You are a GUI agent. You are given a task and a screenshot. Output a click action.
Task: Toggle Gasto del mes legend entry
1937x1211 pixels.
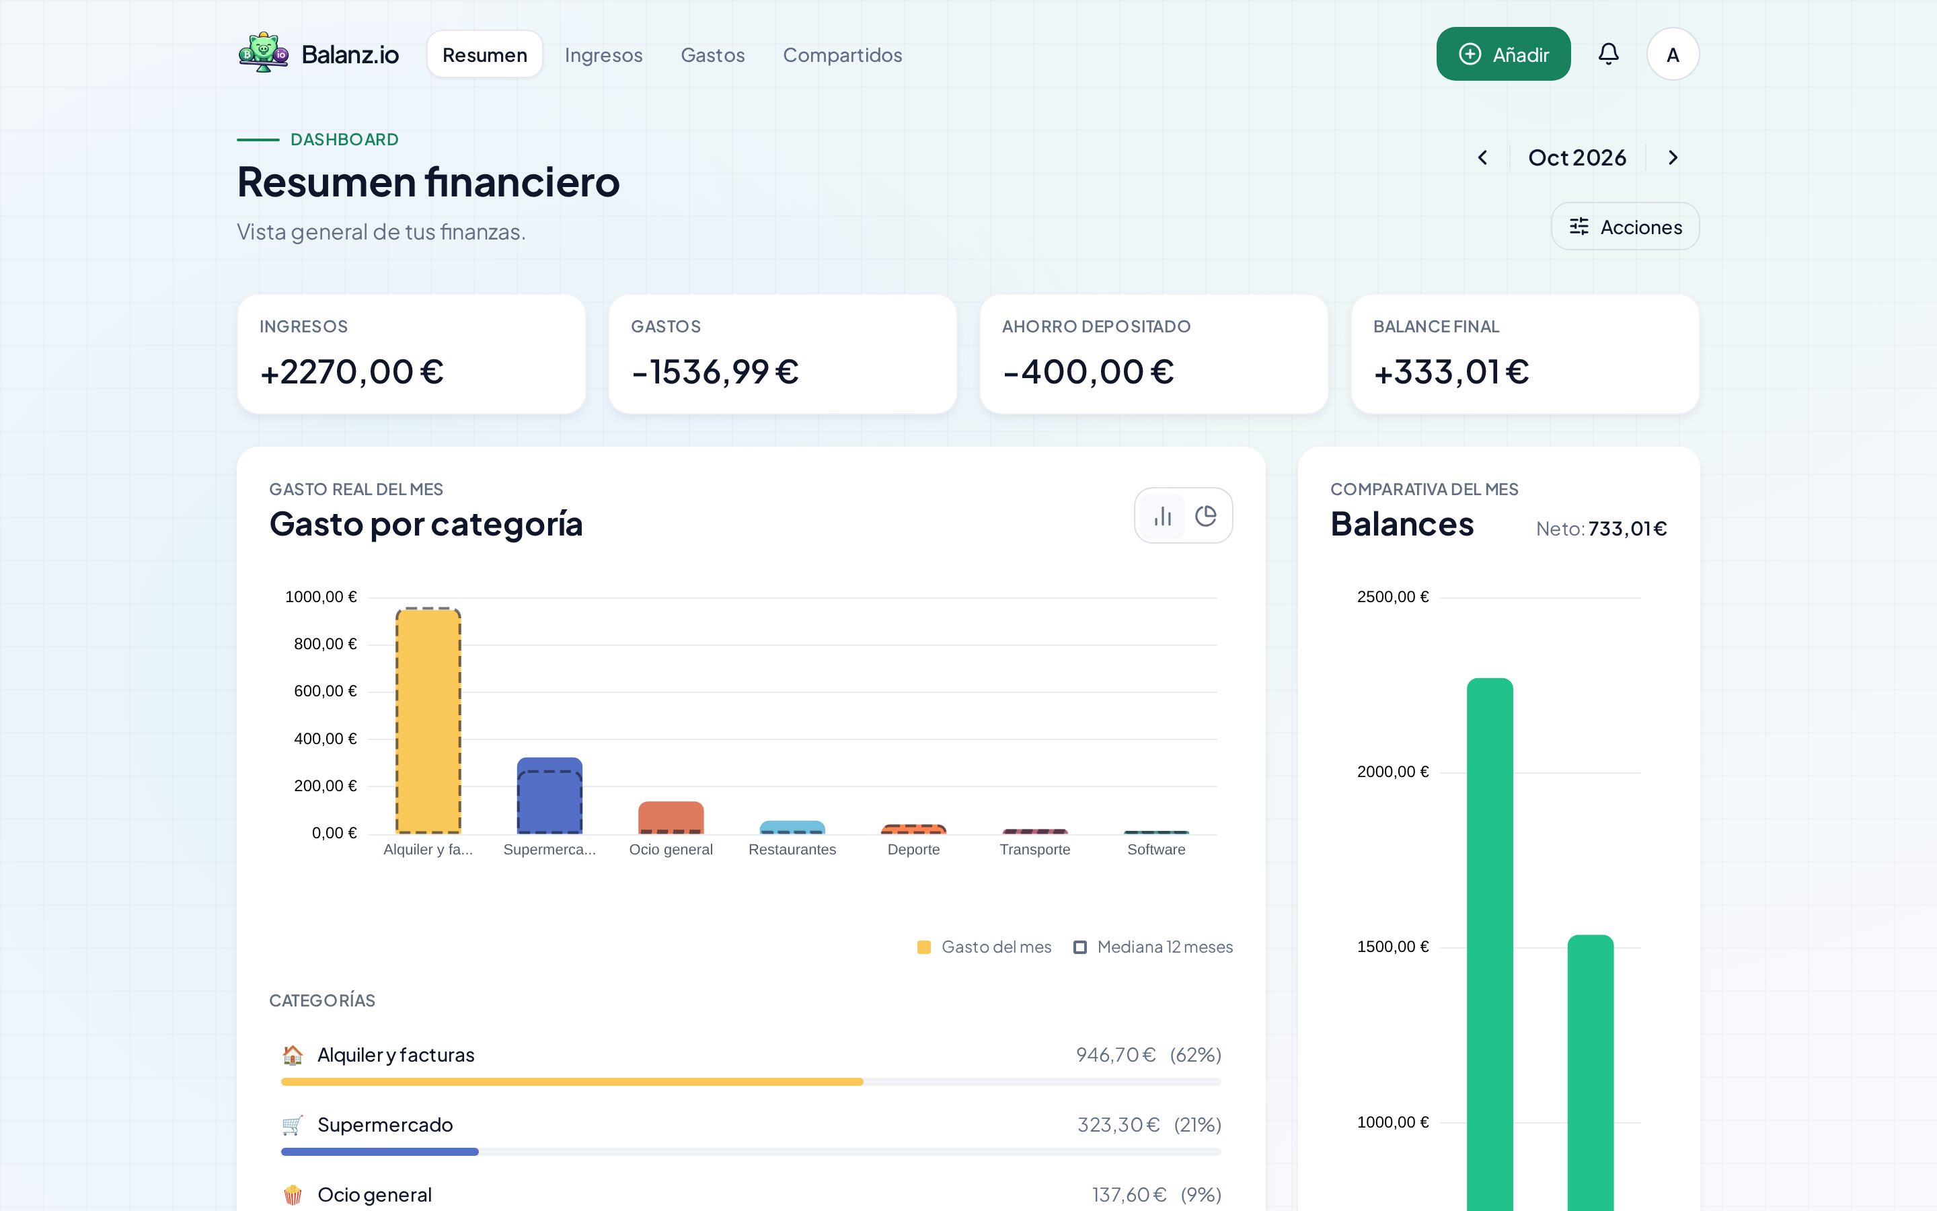pos(984,947)
